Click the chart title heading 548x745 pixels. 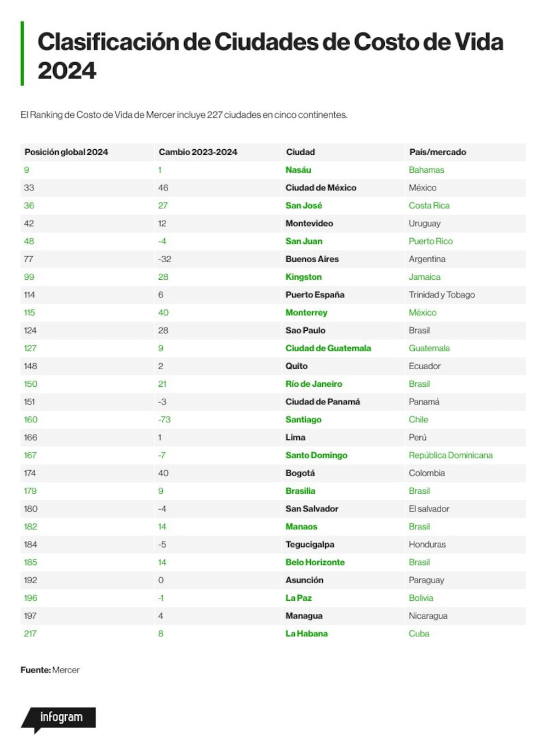[x=271, y=56]
